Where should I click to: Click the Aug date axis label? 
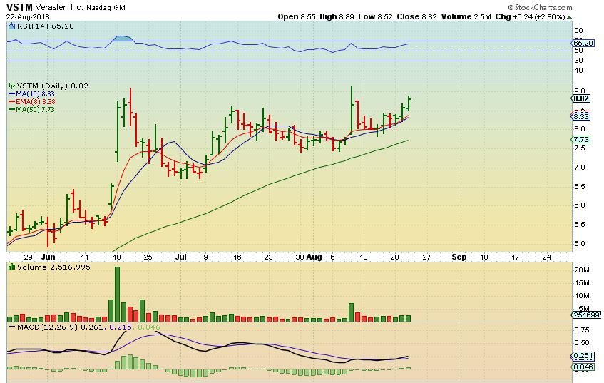[x=314, y=257]
